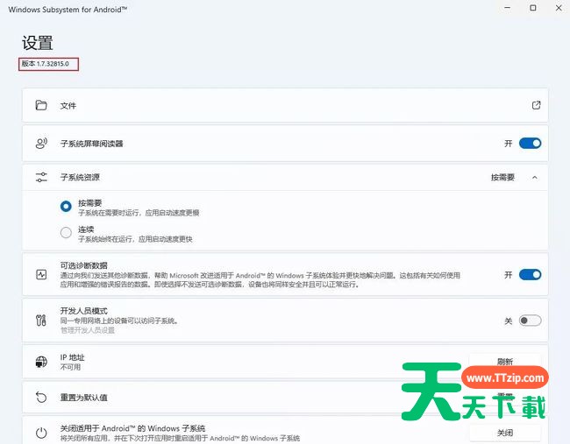Click the 重置为默认值 label
570x444 pixels.
[x=83, y=398]
